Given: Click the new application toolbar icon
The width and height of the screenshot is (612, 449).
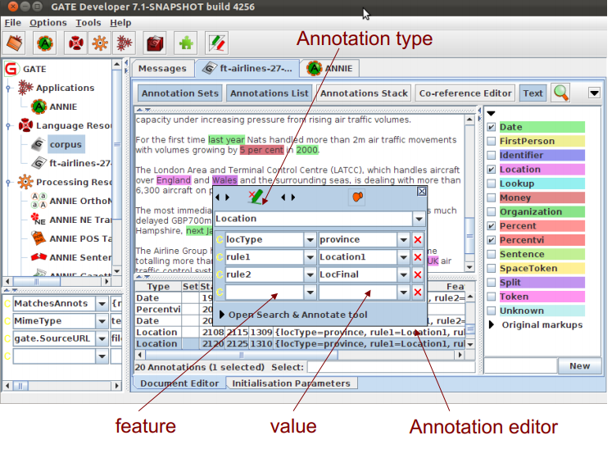Looking at the screenshot, I should (124, 43).
